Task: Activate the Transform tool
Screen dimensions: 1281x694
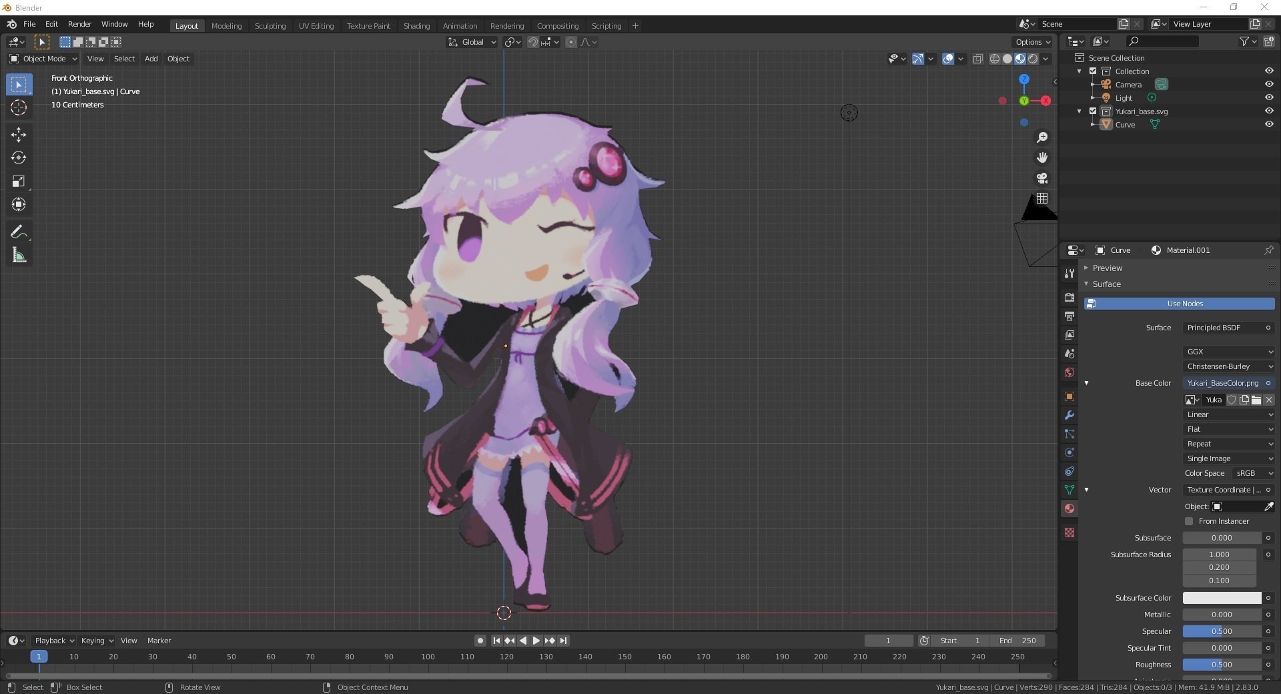Action: 19,205
